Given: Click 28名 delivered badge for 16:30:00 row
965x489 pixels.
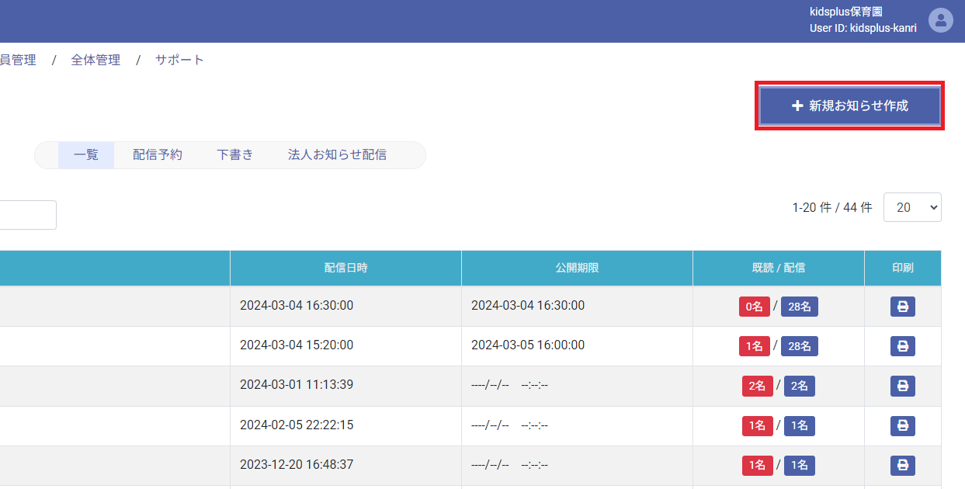Looking at the screenshot, I should pos(800,307).
